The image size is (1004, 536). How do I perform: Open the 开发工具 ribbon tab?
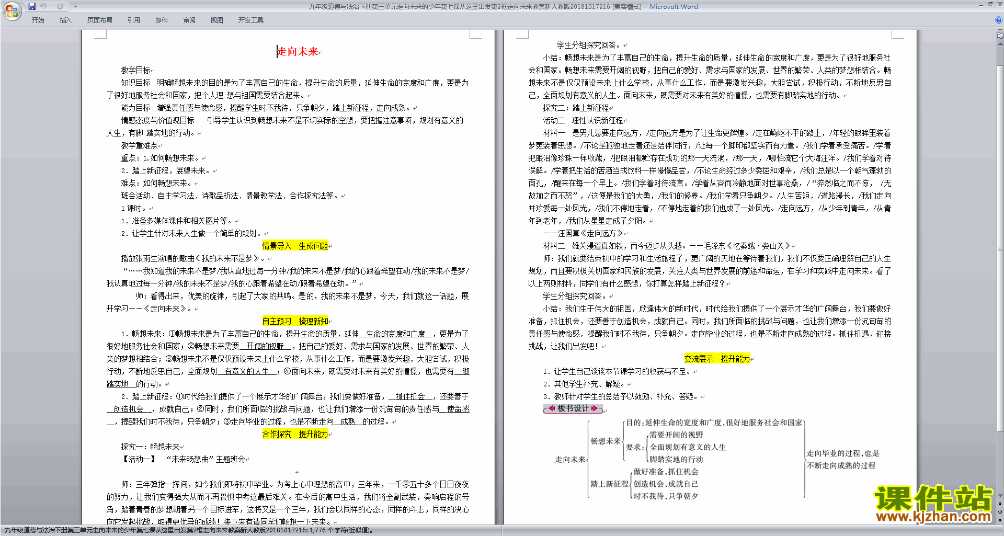pyautogui.click(x=250, y=20)
